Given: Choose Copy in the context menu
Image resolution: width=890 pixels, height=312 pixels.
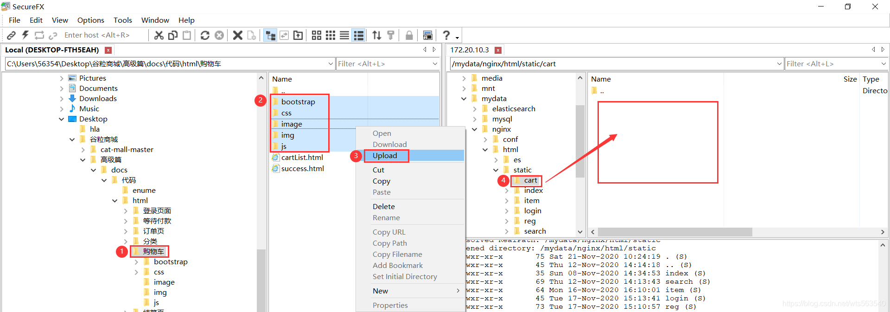Looking at the screenshot, I should [x=381, y=181].
